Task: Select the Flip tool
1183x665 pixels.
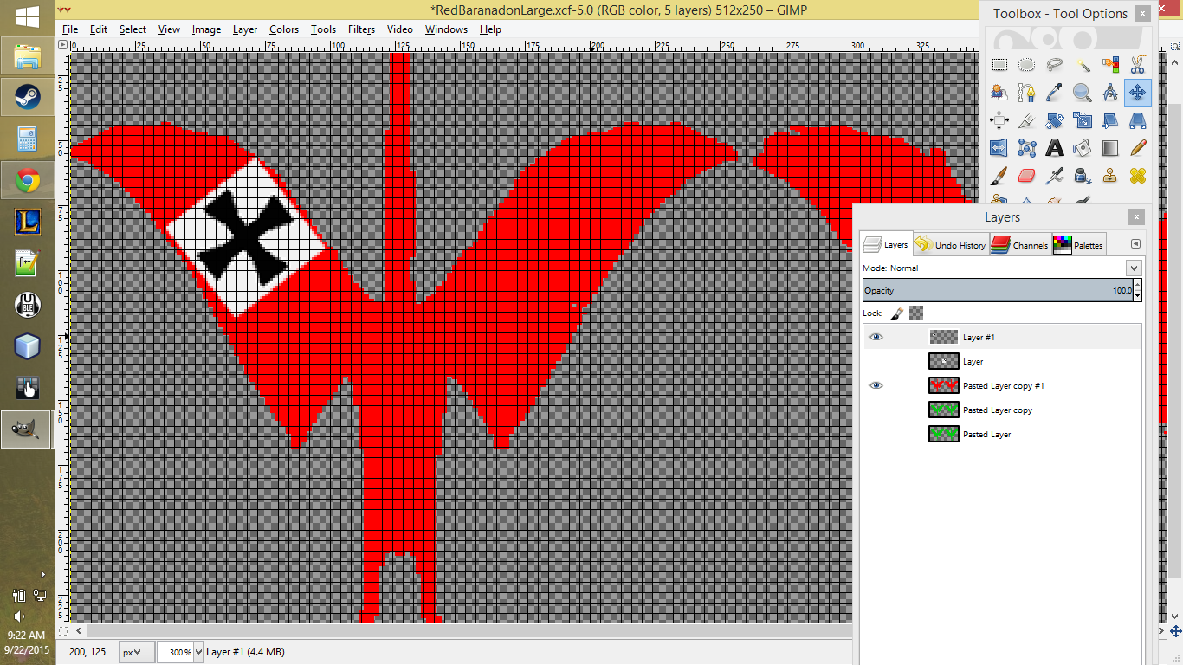Action: [x=999, y=148]
